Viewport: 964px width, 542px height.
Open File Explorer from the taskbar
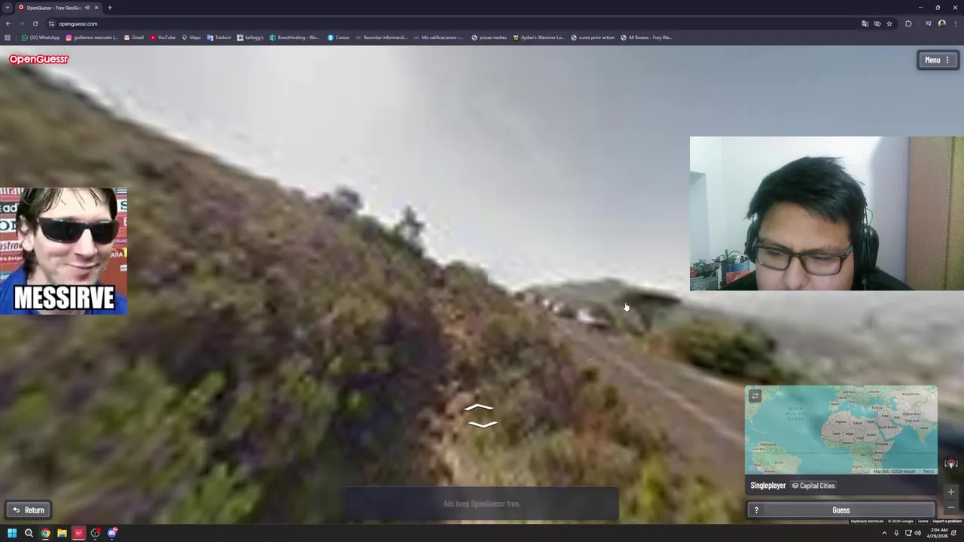coord(62,533)
